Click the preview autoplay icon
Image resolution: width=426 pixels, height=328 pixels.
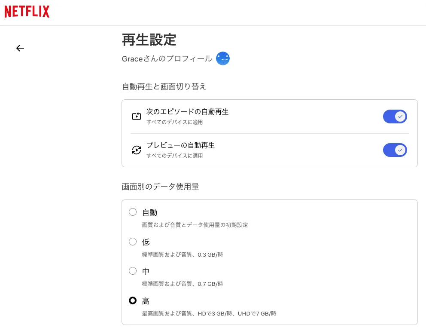(137, 150)
